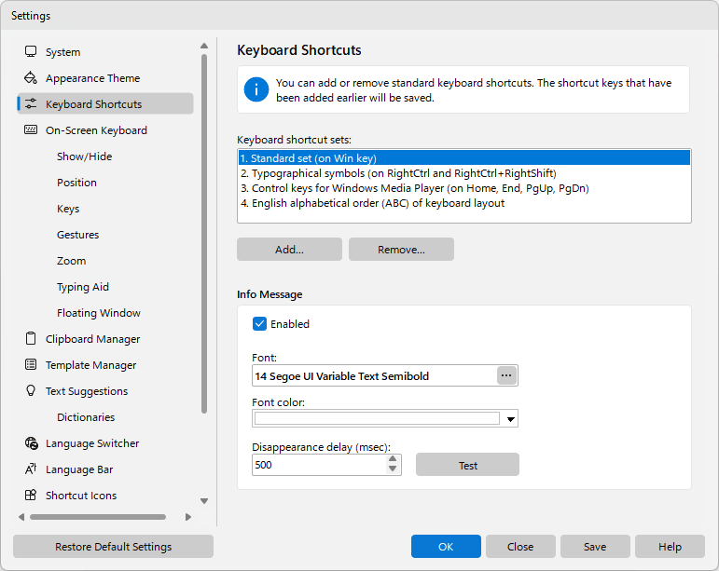
Task: Open Language Switcher settings
Action: (x=92, y=443)
